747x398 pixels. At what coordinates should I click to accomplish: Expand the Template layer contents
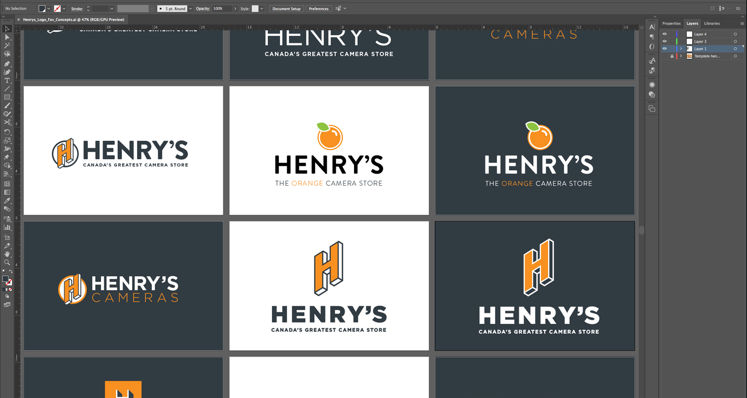[x=681, y=56]
